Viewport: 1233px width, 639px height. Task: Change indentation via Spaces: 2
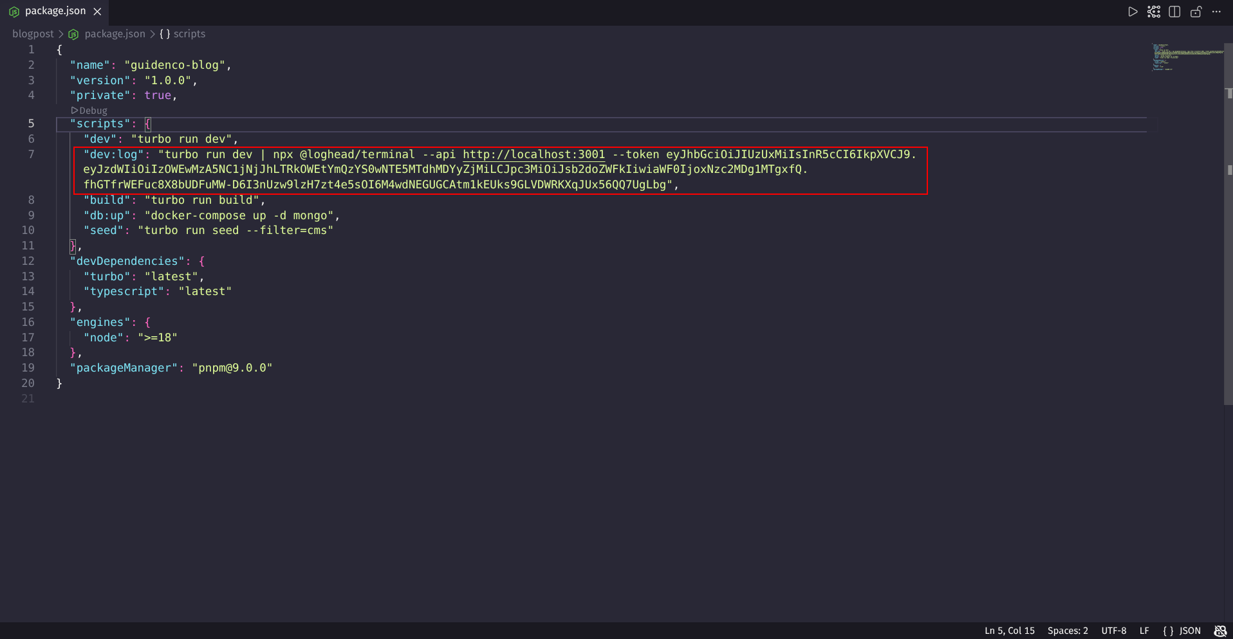click(1068, 631)
